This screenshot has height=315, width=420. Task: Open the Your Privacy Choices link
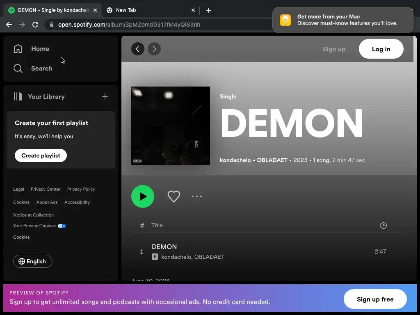[34, 226]
